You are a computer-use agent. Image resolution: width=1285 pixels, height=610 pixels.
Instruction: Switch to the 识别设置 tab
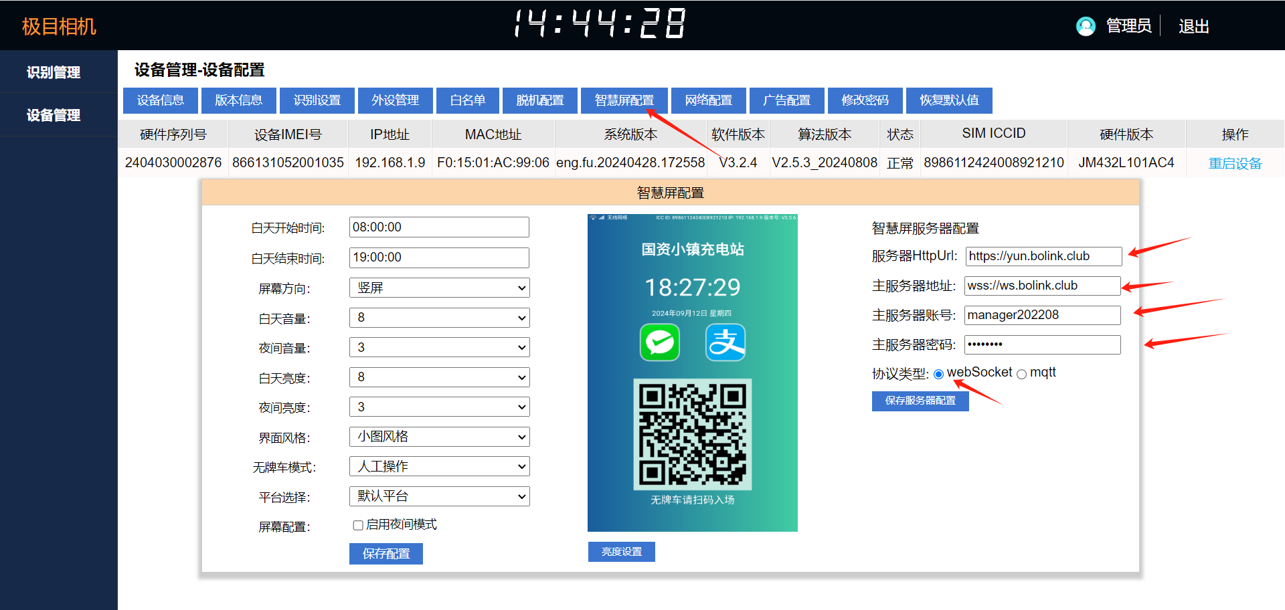(x=317, y=100)
